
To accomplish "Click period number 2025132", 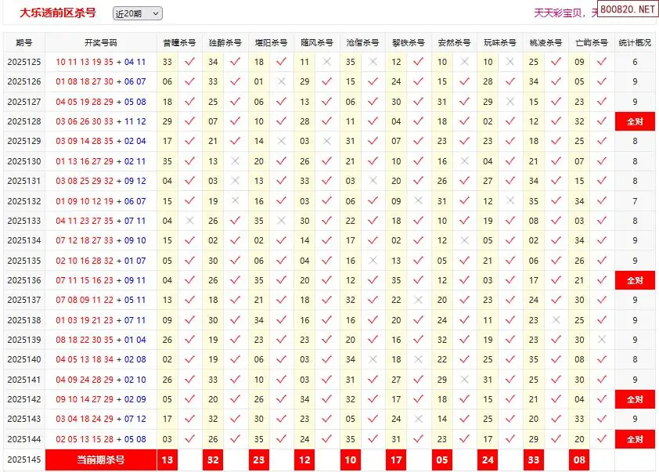I will [24, 201].
